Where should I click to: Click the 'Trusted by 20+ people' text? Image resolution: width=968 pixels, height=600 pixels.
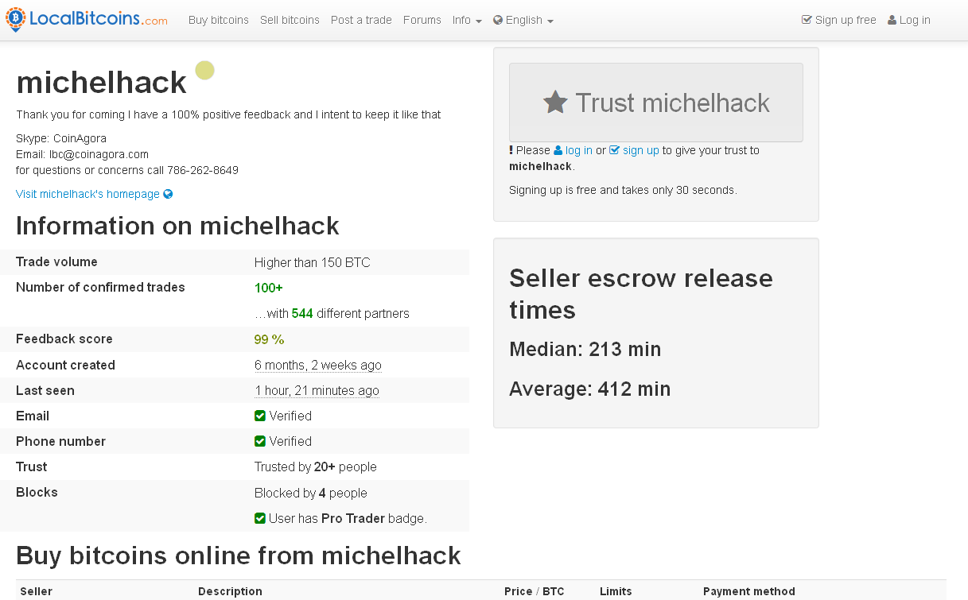tap(316, 466)
